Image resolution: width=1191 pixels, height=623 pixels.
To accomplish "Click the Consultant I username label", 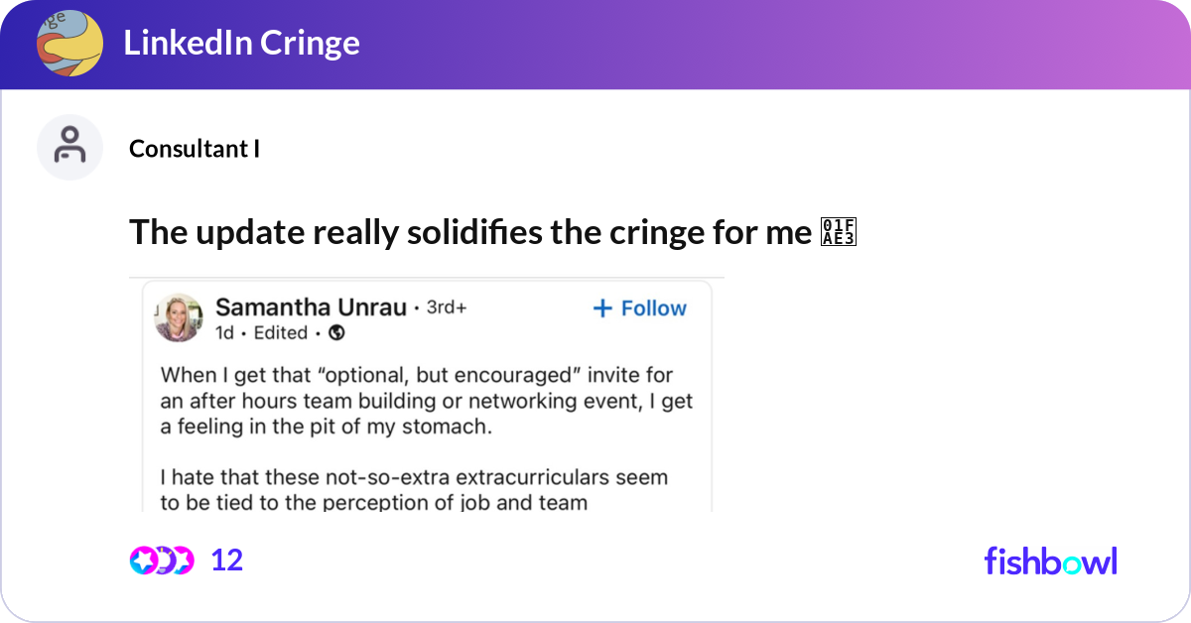I will point(194,149).
